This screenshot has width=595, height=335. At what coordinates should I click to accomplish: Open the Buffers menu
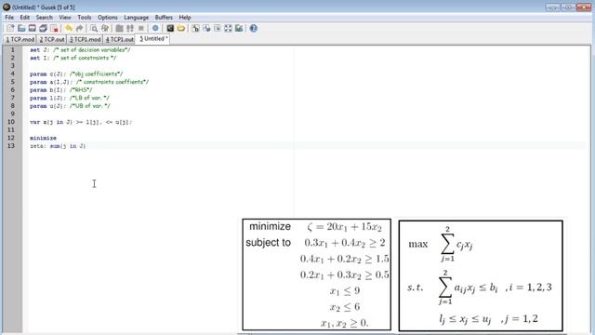[164, 18]
